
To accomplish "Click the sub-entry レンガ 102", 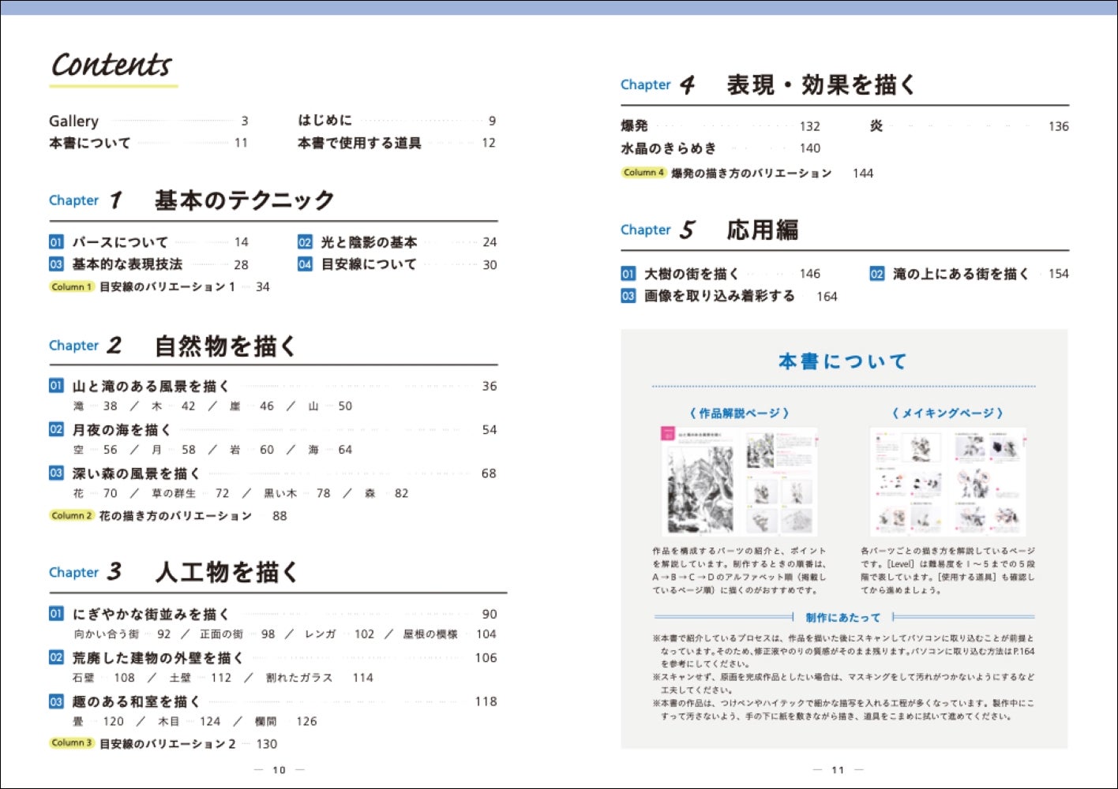I will (x=340, y=634).
